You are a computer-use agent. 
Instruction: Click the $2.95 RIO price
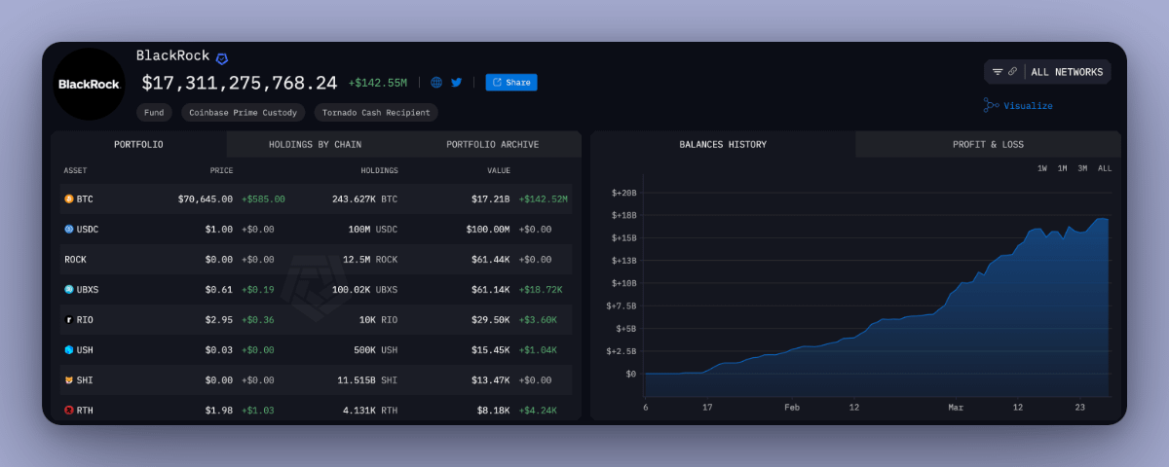coord(219,319)
